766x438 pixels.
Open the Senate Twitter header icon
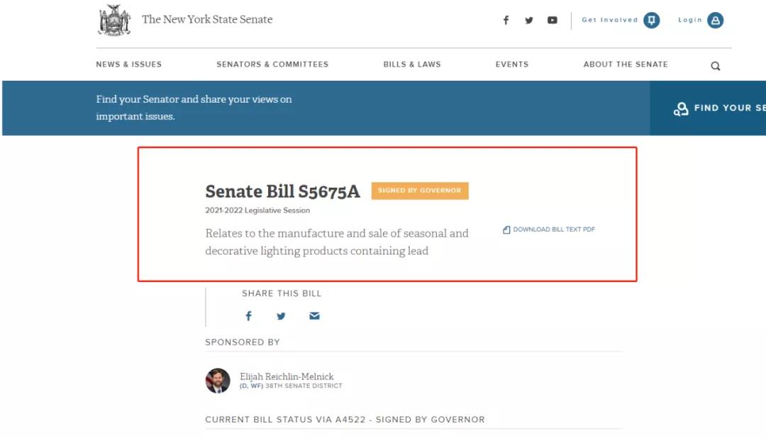click(529, 21)
